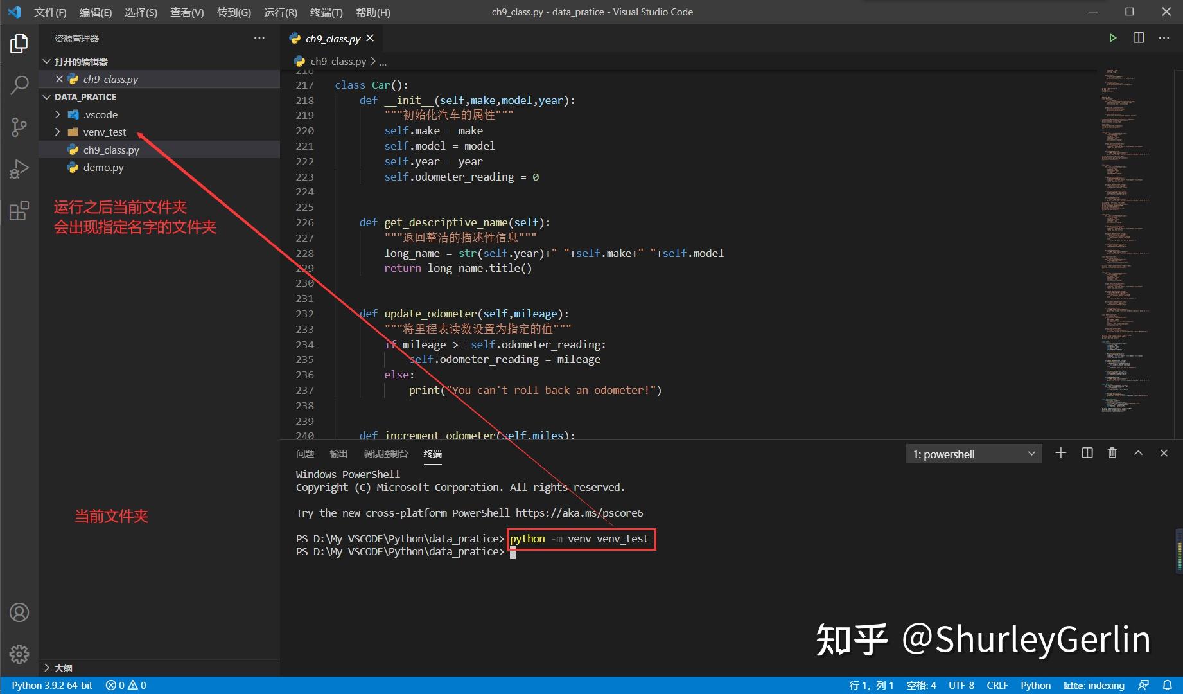Split the terminal pane
The width and height of the screenshot is (1183, 694).
[1087, 453]
